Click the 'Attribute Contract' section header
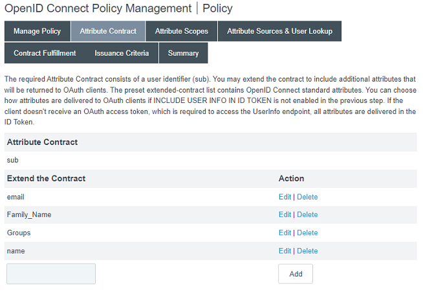The image size is (423, 292). click(x=42, y=142)
